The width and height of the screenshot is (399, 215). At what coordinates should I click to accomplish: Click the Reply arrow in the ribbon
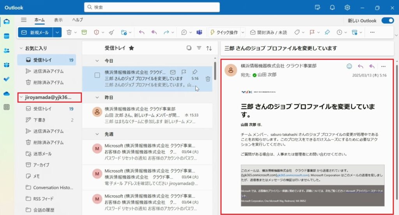tap(142, 32)
